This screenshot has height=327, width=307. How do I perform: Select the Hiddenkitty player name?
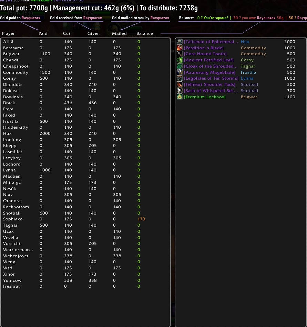[x=16, y=127]
